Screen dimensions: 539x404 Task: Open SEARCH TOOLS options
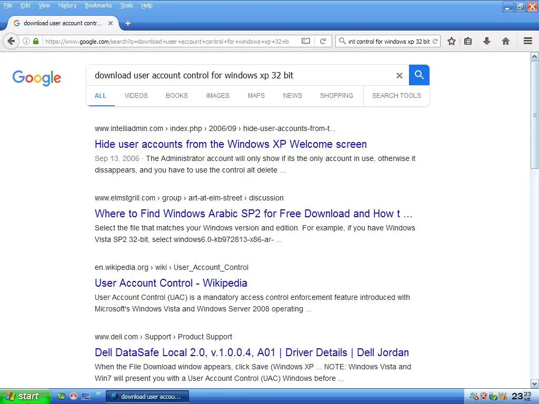(x=396, y=96)
